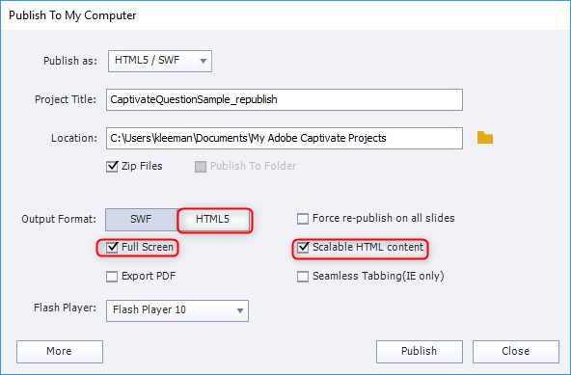Open the Publish as dropdown

160,61
